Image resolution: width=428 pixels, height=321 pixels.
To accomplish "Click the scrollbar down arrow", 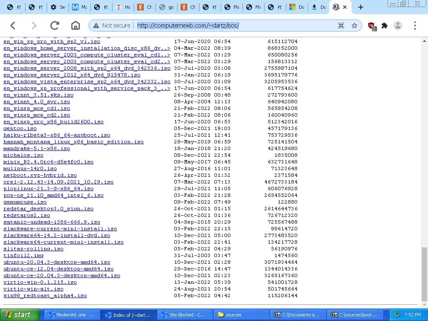I will tap(424, 305).
